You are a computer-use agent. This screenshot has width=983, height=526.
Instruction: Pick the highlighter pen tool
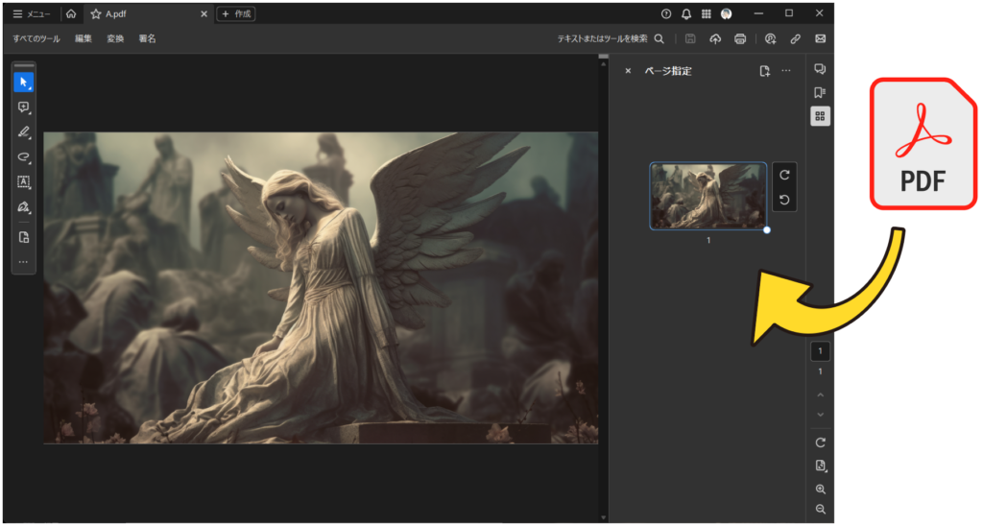click(23, 132)
